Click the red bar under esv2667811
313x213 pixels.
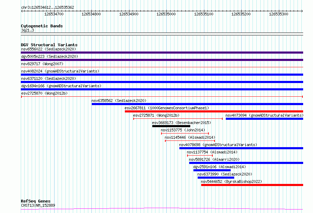click(x=214, y=111)
